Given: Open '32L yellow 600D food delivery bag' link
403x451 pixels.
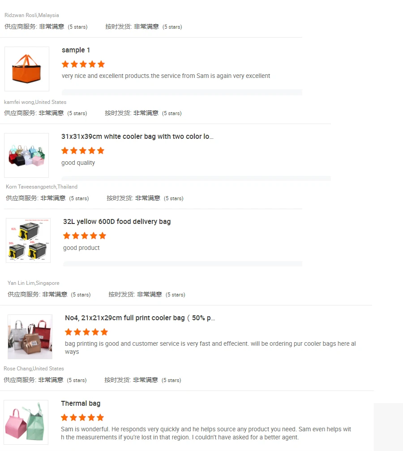Looking at the screenshot, I should [117, 222].
